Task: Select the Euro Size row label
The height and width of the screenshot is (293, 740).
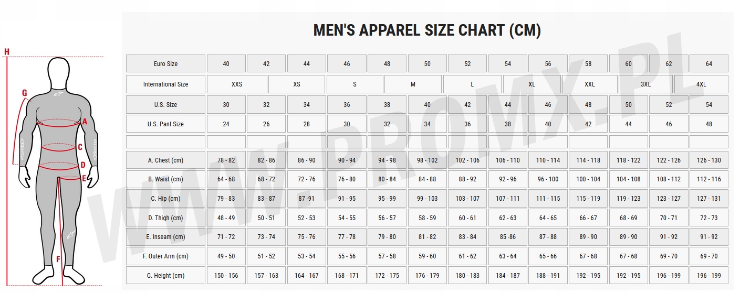Action: [x=165, y=64]
